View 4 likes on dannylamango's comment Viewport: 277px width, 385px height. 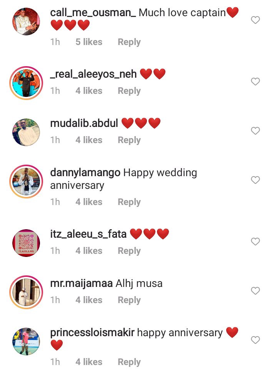[89, 202]
